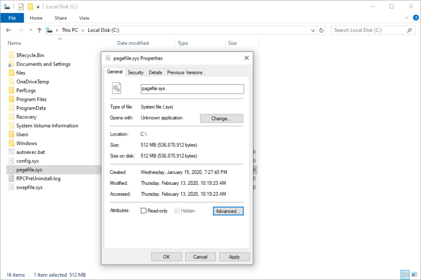Image resolution: width=421 pixels, height=280 pixels.
Task: Toggle the Read-only attribute checkbox
Action: click(144, 211)
